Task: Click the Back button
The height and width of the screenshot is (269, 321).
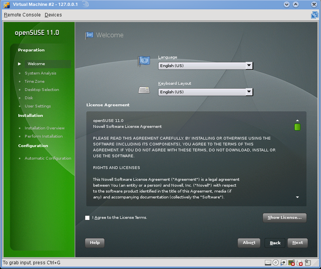Action: point(275,243)
